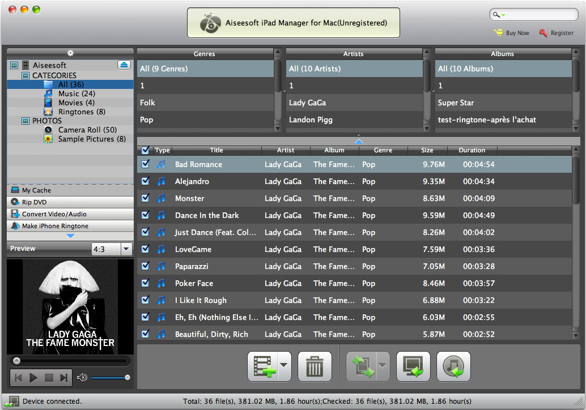Image resolution: width=586 pixels, height=410 pixels.
Task: Adjust the preview volume slider
Action: coord(111,378)
